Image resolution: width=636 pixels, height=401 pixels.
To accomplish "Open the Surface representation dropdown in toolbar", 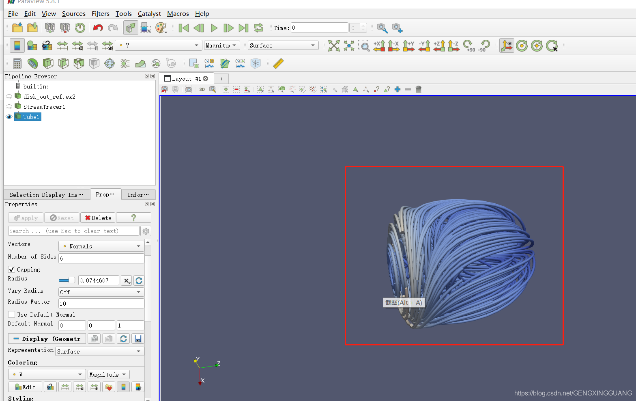I will (x=283, y=45).
